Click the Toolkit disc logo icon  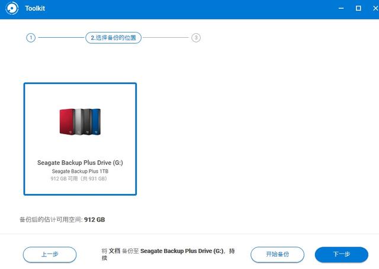click(12, 8)
